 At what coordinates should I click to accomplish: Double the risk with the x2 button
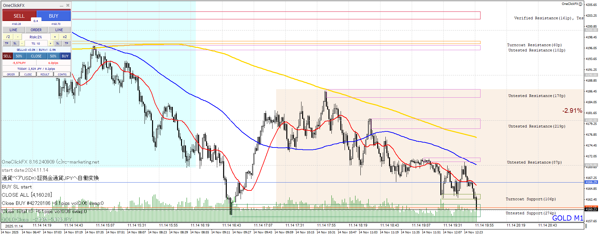pyautogui.click(x=65, y=37)
